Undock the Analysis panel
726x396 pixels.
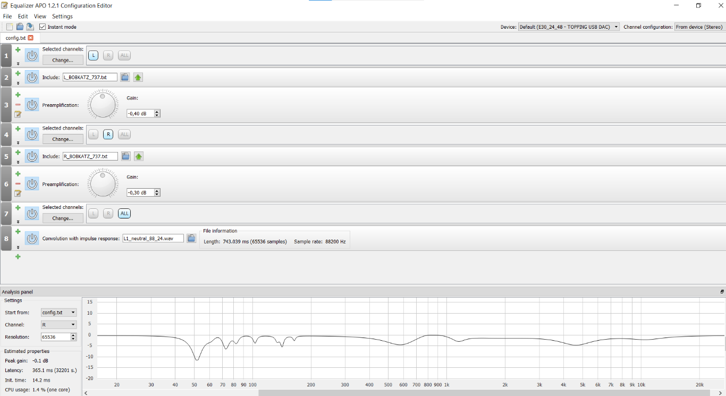[x=722, y=292]
